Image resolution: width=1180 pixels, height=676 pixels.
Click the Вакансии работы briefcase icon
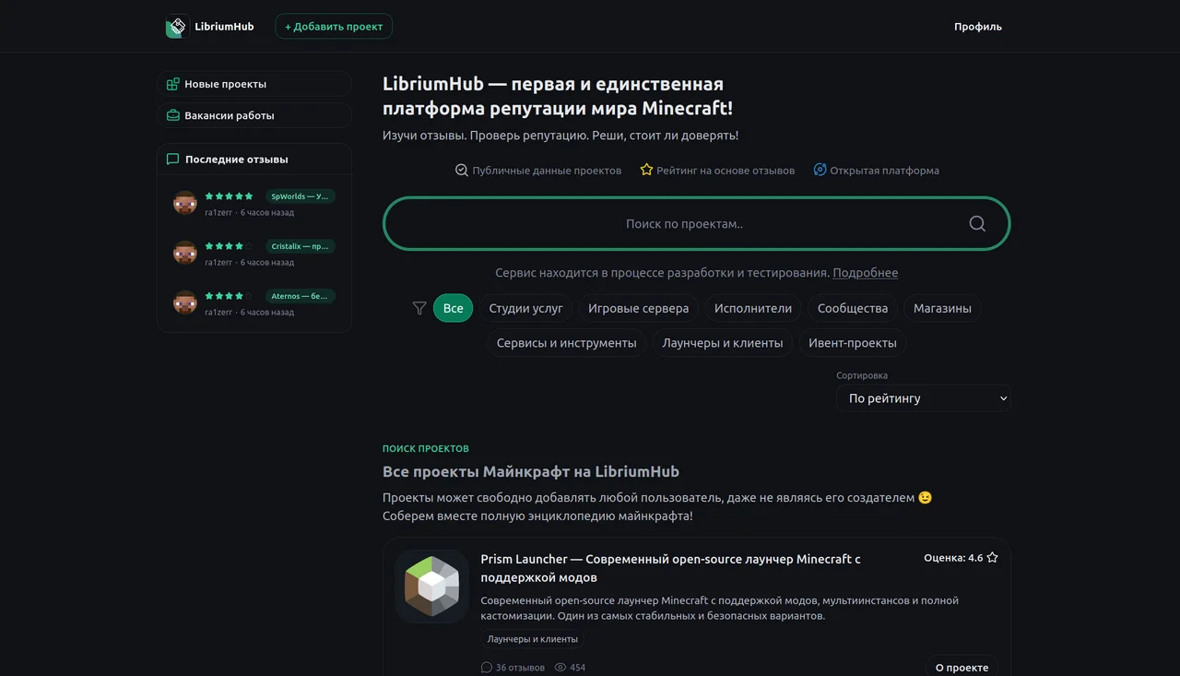[172, 115]
